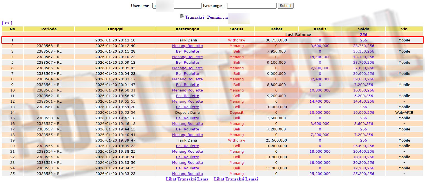The image size is (425, 188).
Task: Click the [>>] next page link
Action: click(7, 23)
